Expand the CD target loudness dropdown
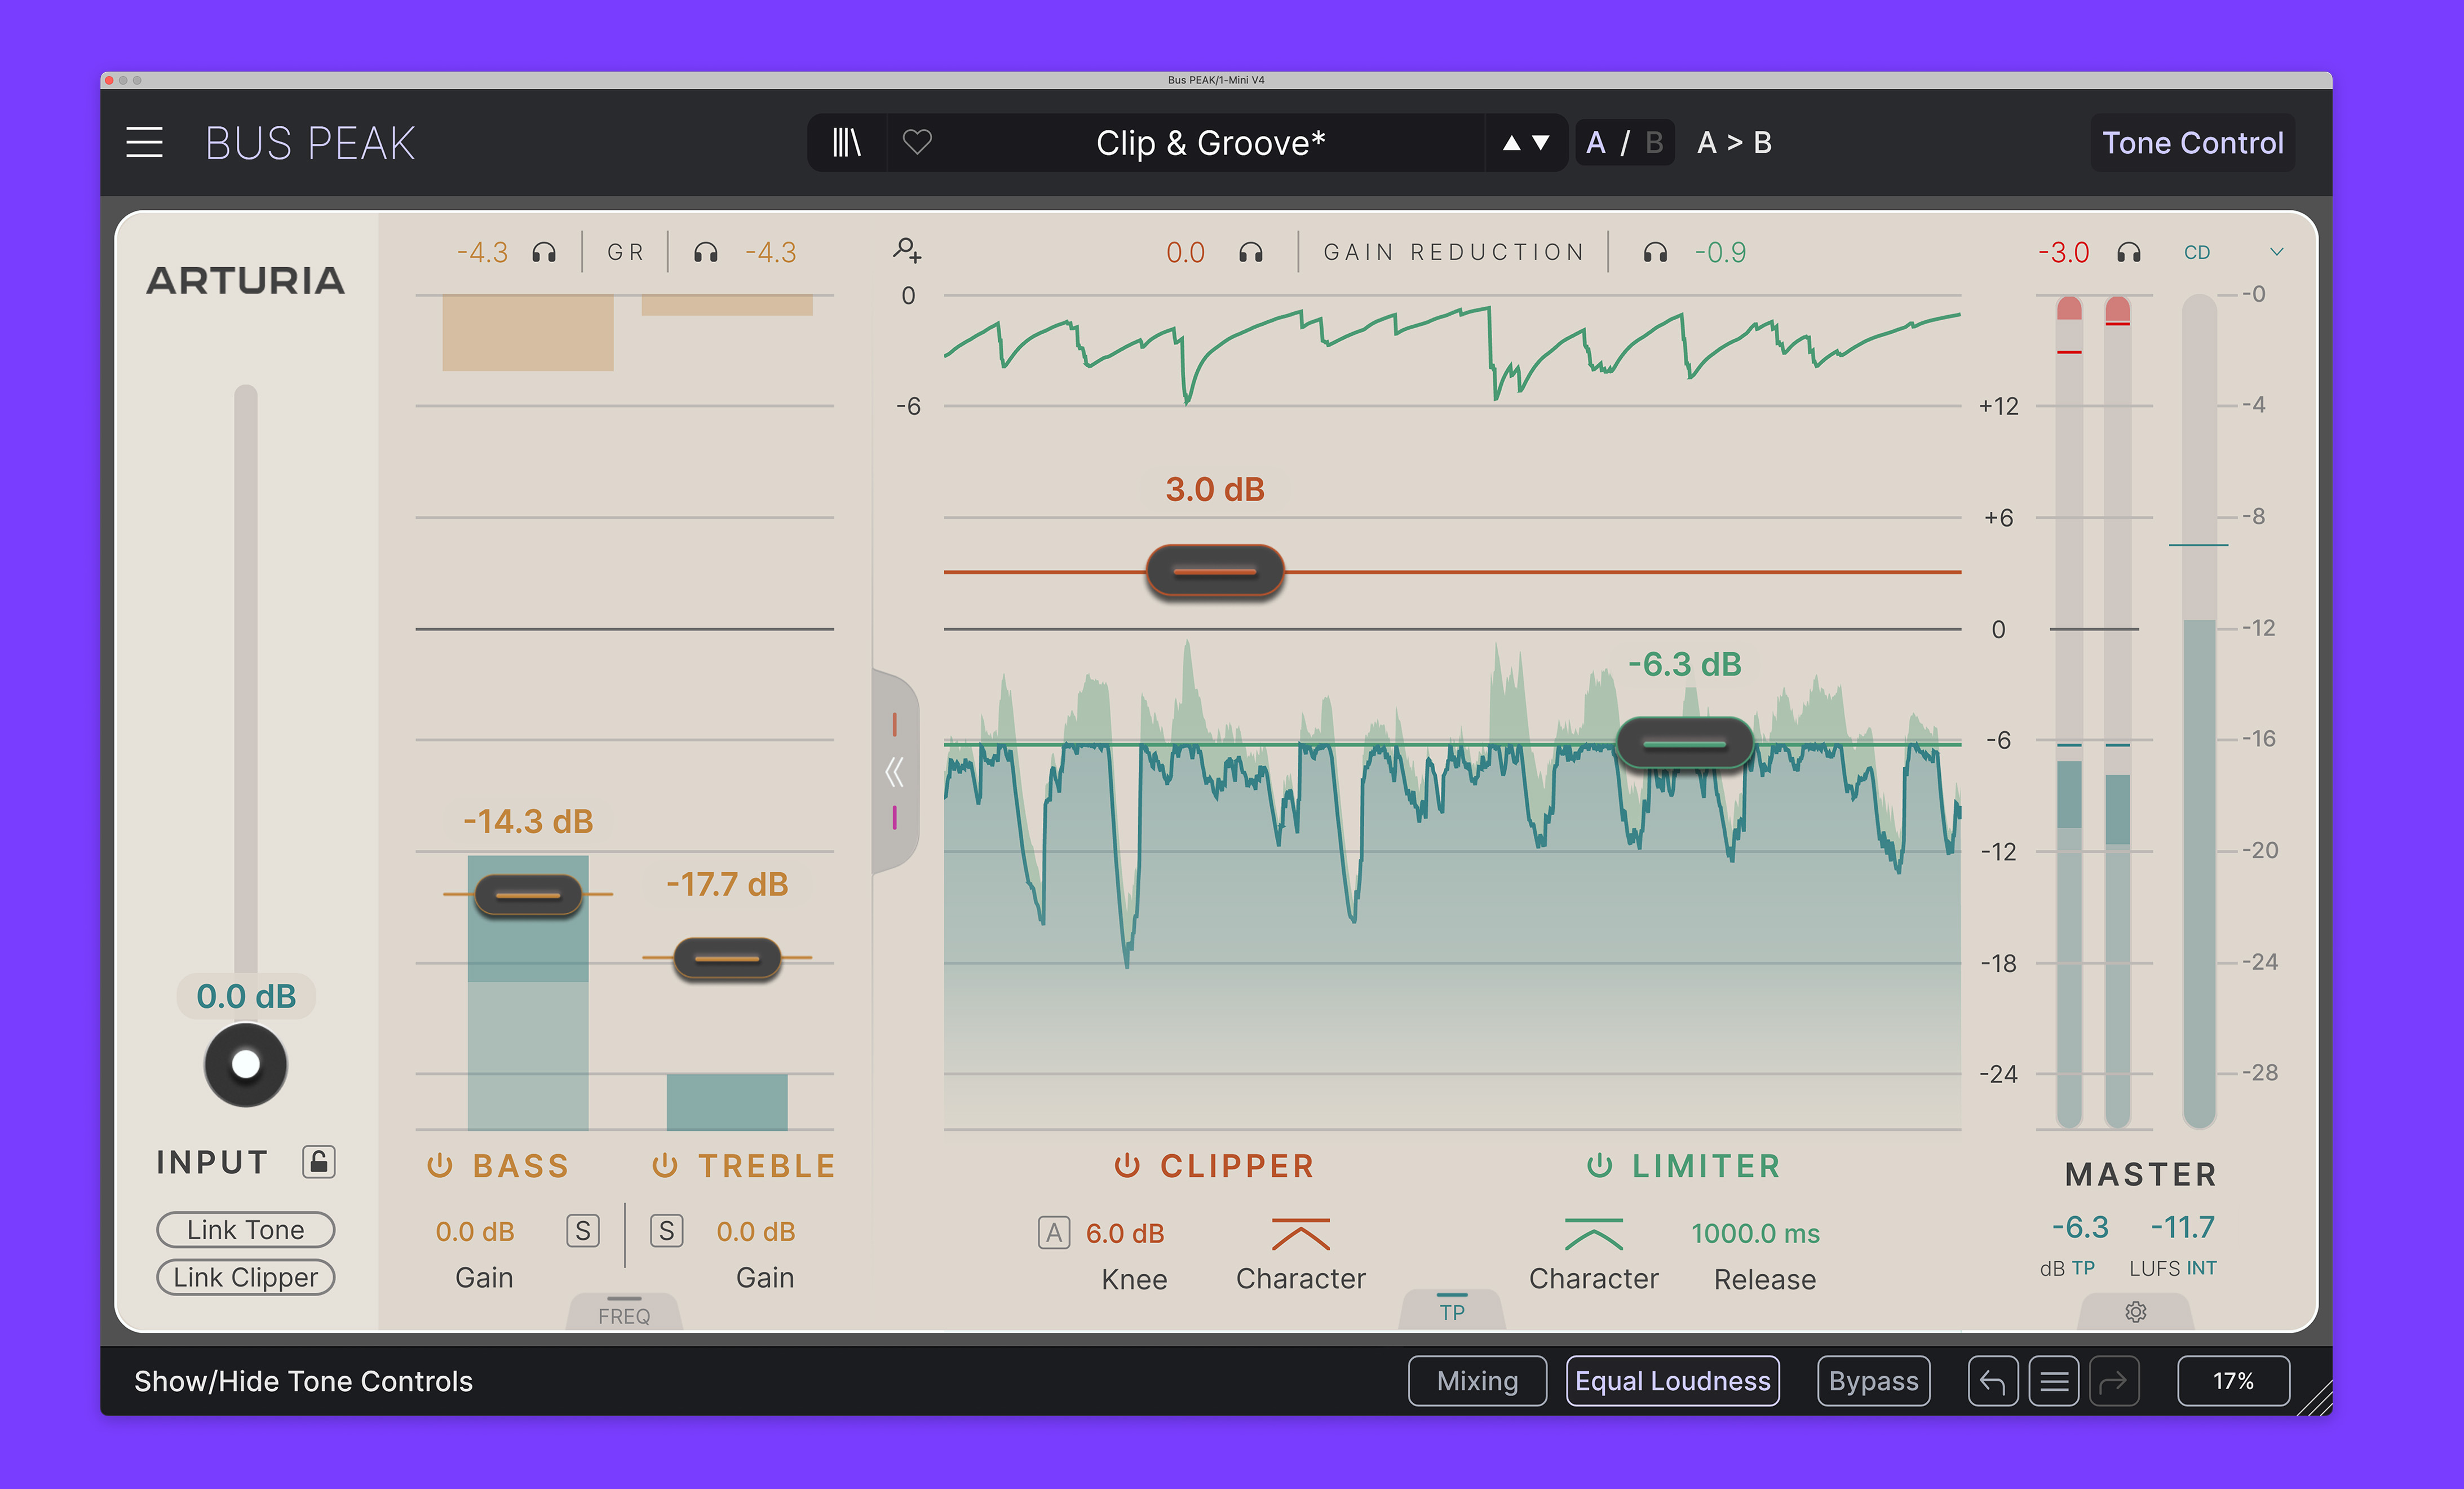The width and height of the screenshot is (2464, 1489). (x=2276, y=252)
